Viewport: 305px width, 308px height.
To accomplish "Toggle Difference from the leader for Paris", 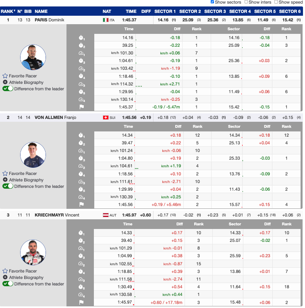I will 8,89.
